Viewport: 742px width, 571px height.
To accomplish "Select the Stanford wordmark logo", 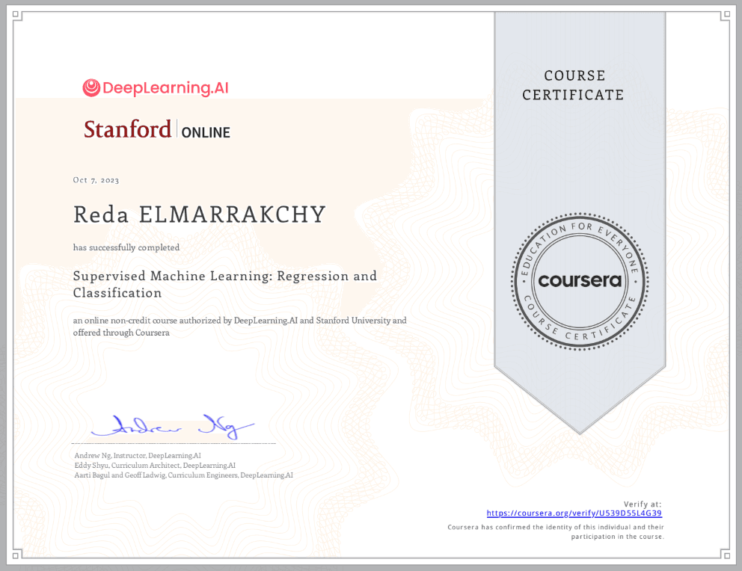I will [x=128, y=129].
